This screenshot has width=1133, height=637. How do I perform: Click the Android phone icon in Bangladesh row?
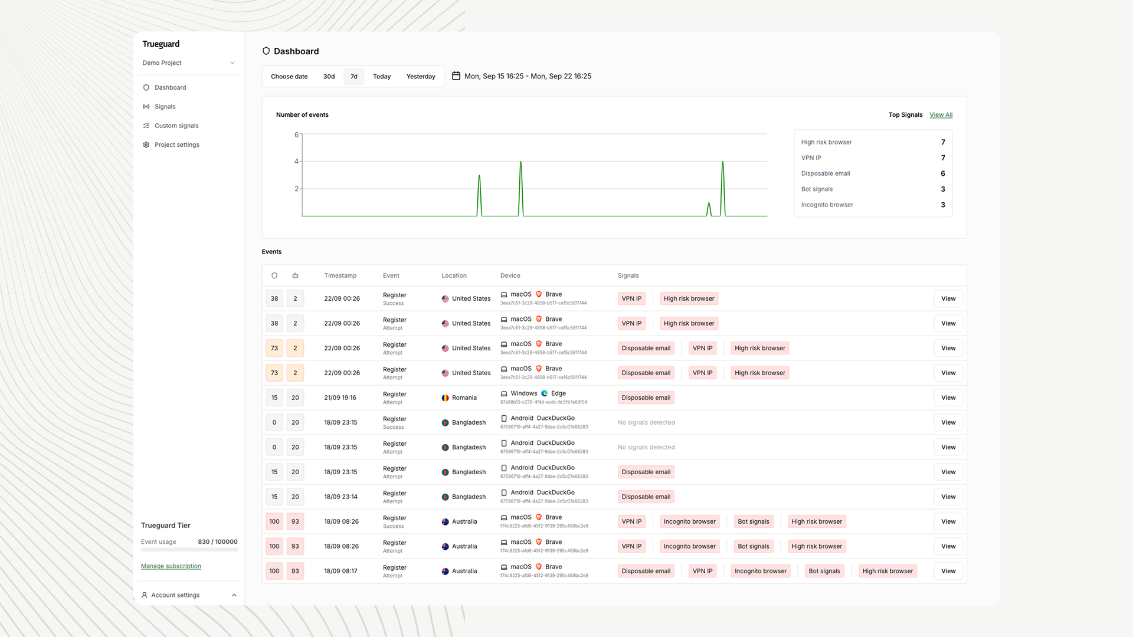tap(503, 418)
